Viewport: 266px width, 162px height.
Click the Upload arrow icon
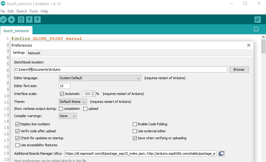pos(11,20)
